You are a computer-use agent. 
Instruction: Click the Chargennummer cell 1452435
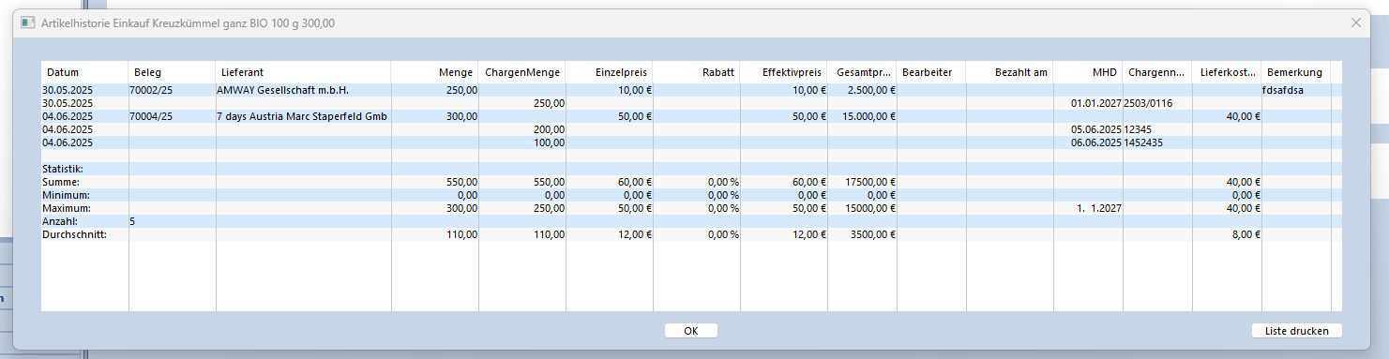[1157, 142]
